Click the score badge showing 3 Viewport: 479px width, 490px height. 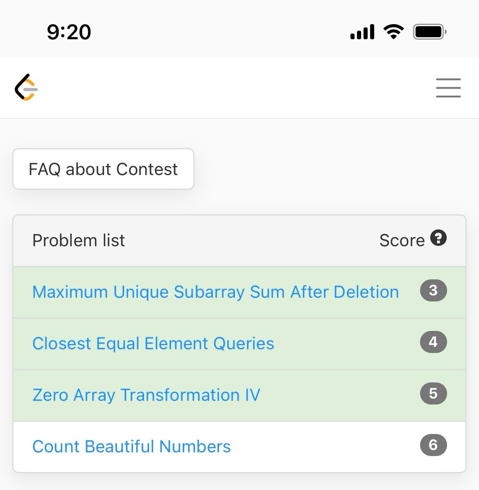click(x=433, y=290)
